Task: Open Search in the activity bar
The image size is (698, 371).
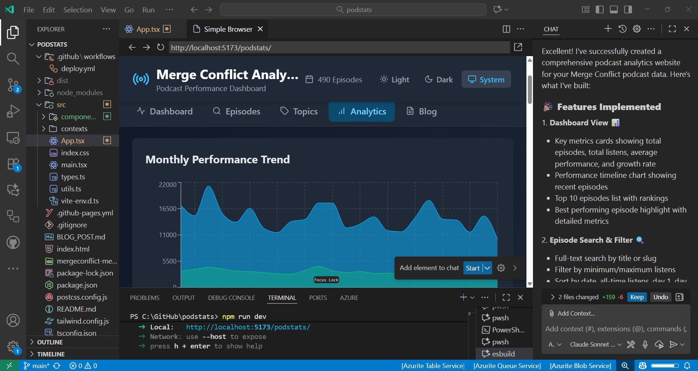Action: (x=13, y=58)
